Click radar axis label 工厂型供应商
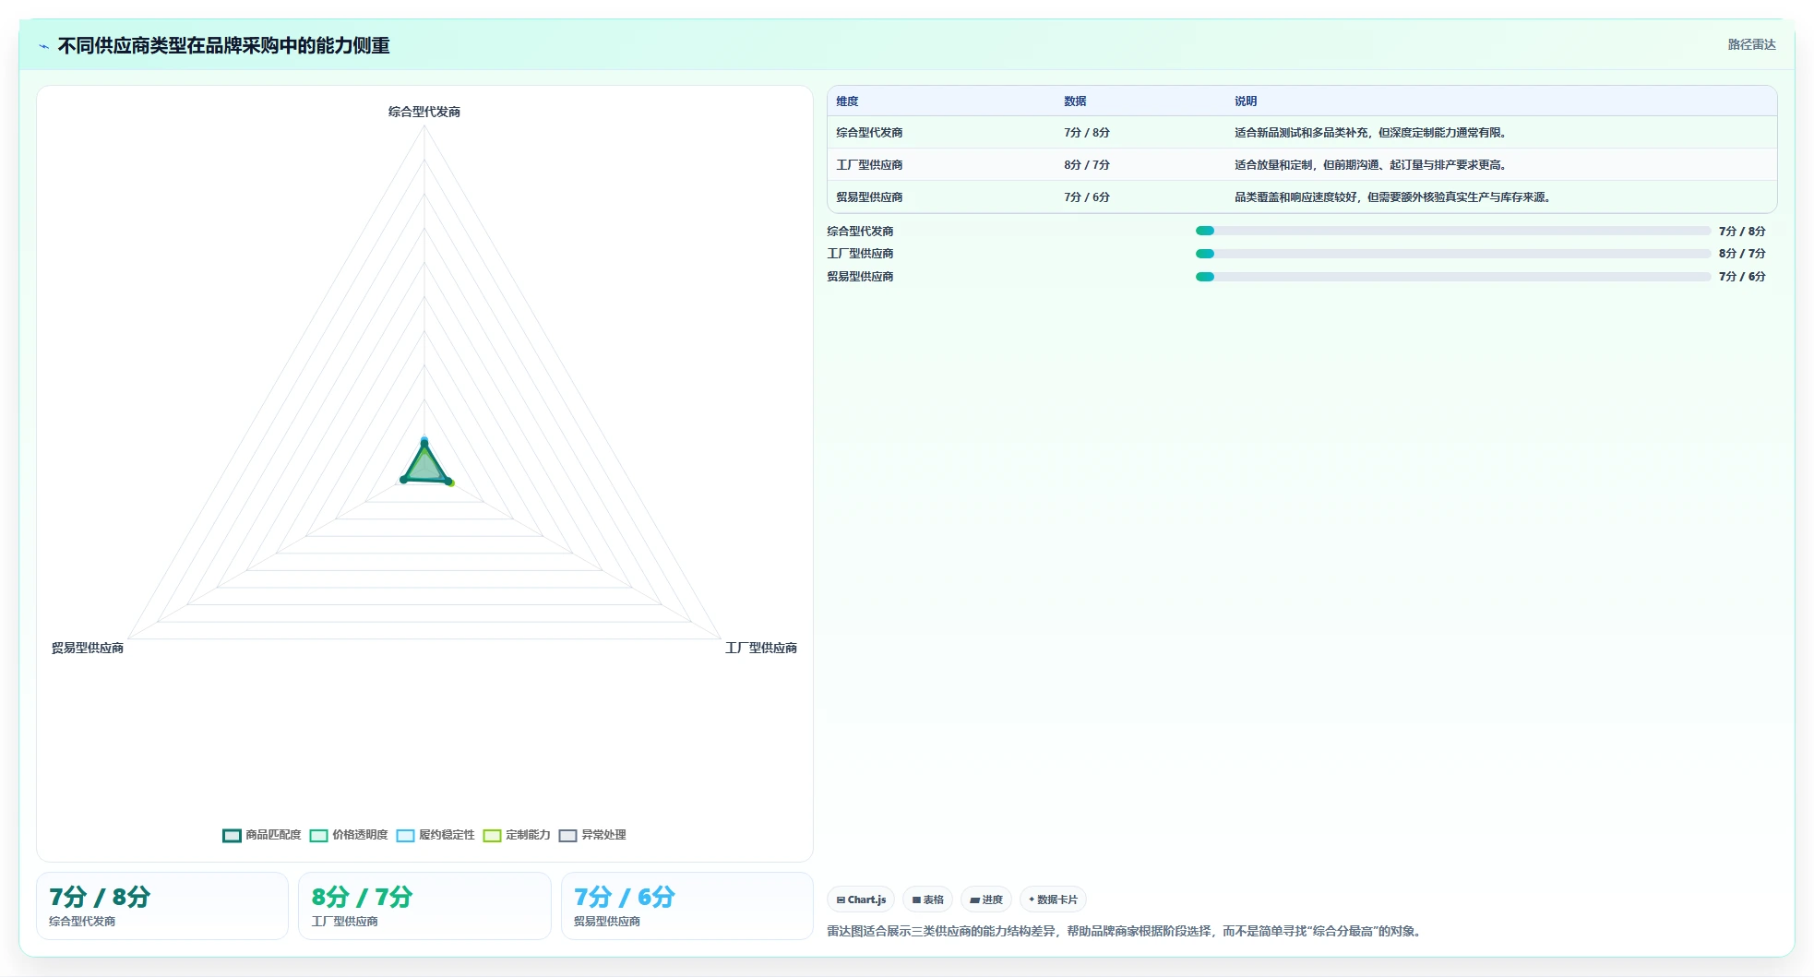This screenshot has height=977, width=1814. point(761,649)
